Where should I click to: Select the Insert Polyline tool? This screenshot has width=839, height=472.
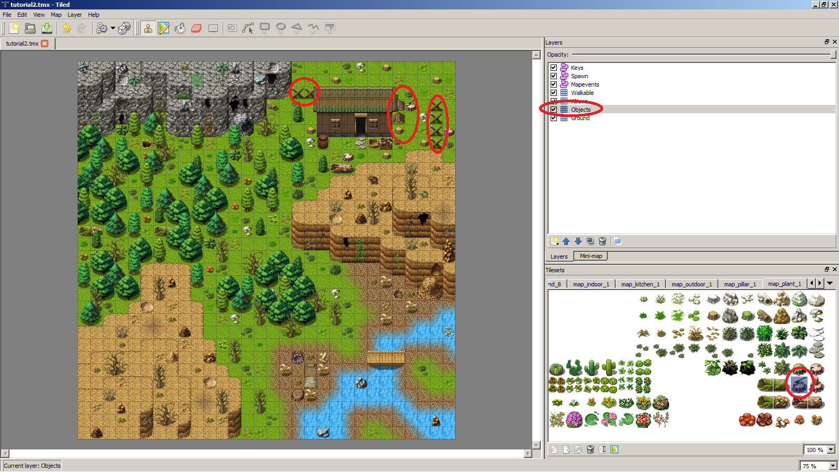coord(313,28)
